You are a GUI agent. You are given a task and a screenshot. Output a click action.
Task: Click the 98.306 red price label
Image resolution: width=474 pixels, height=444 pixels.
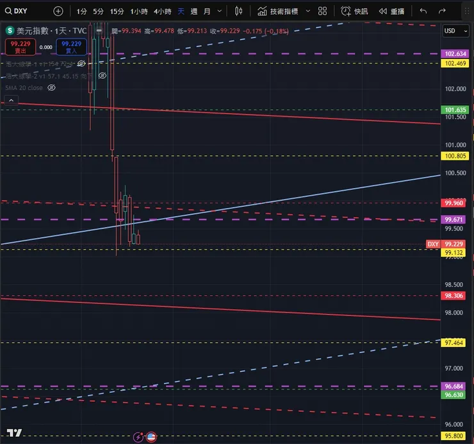click(x=454, y=296)
